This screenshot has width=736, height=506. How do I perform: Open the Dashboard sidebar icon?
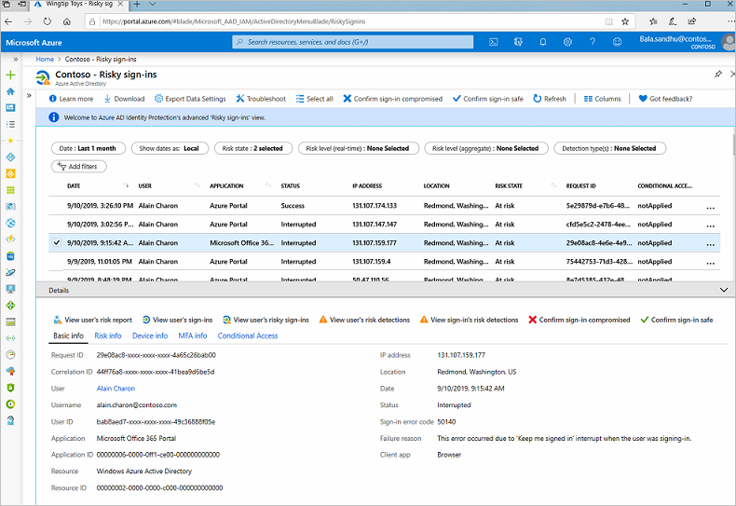point(10,108)
